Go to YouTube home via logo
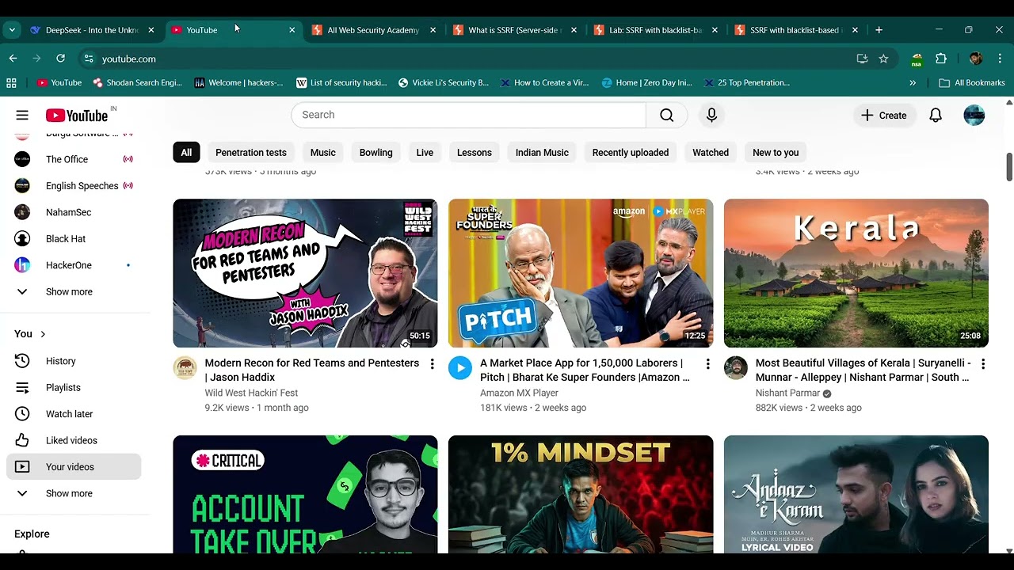Viewport: 1014px width, 570px height. 77,116
